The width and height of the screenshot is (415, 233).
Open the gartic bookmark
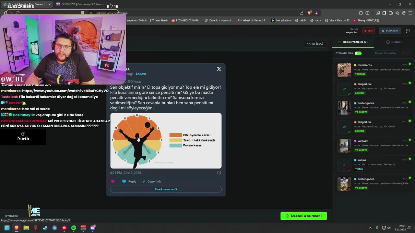pyautogui.click(x=316, y=20)
